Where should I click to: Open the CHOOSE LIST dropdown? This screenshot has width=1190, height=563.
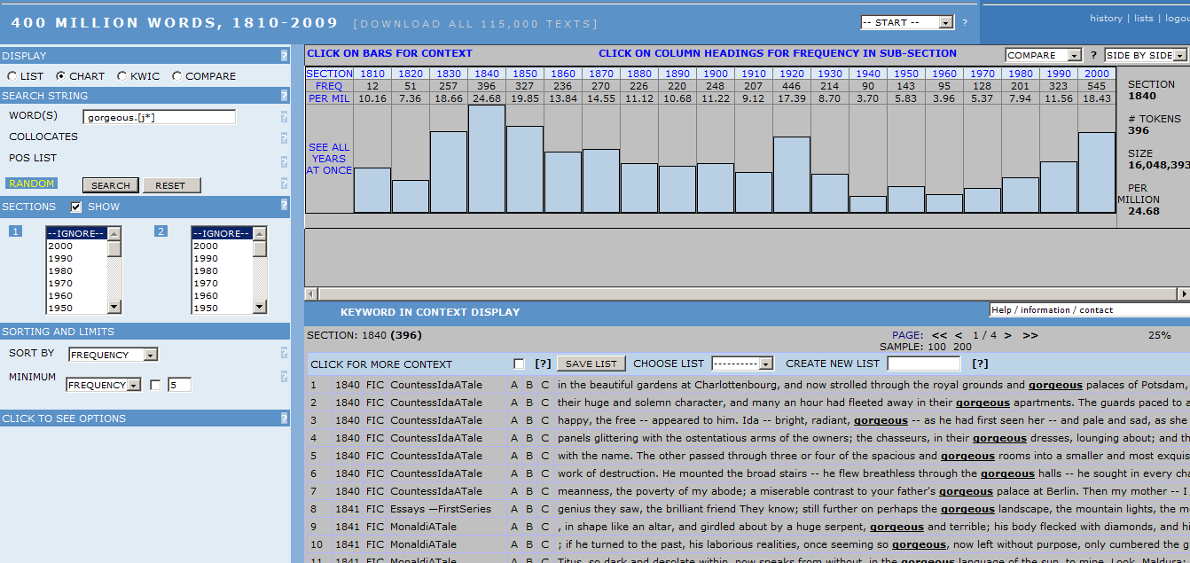coord(741,364)
